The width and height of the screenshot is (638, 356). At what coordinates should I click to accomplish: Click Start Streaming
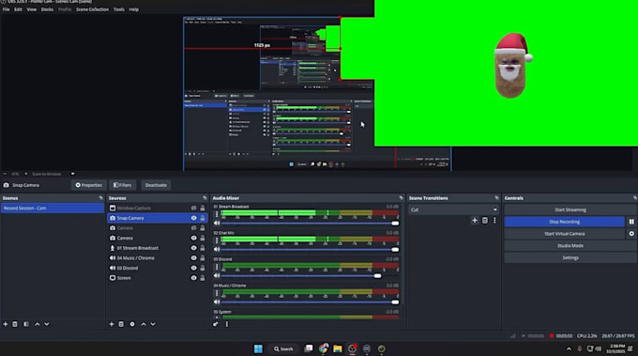570,209
